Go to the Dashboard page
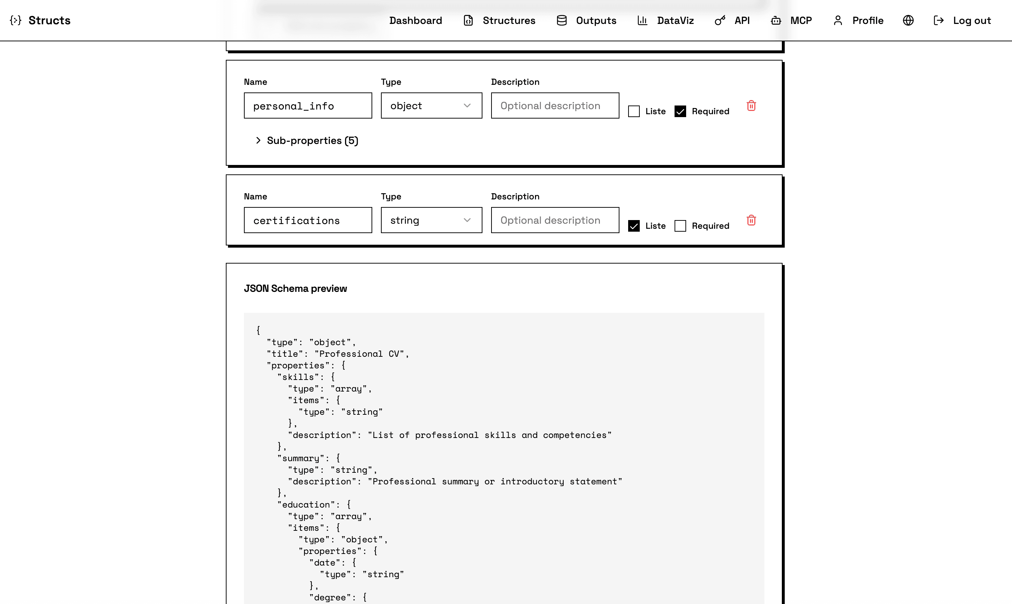 (x=416, y=20)
